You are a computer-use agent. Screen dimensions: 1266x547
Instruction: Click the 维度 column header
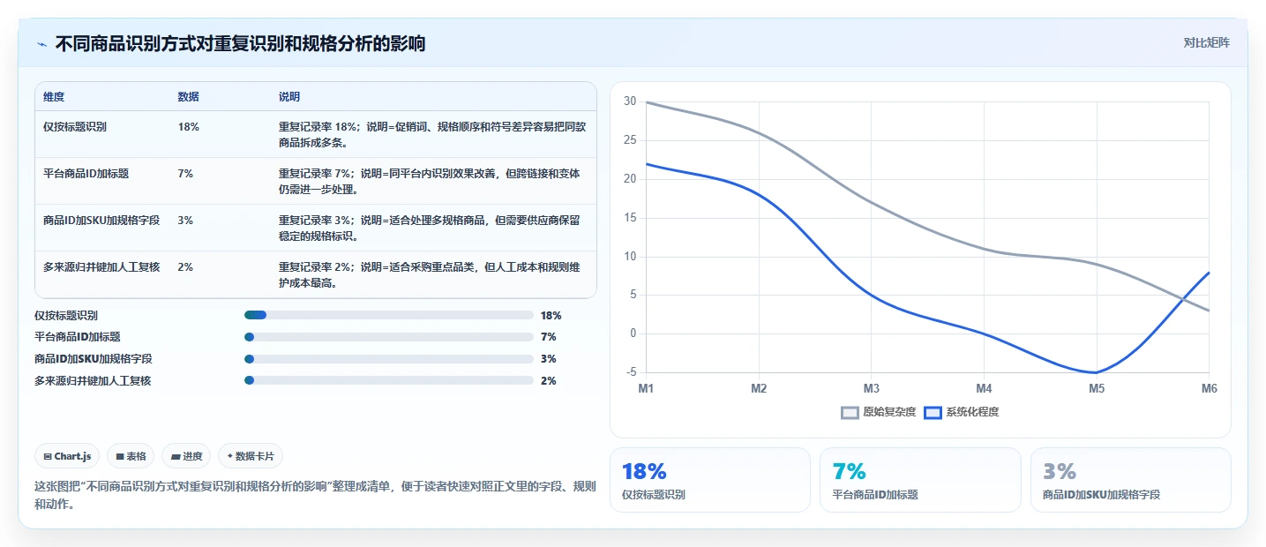point(54,96)
